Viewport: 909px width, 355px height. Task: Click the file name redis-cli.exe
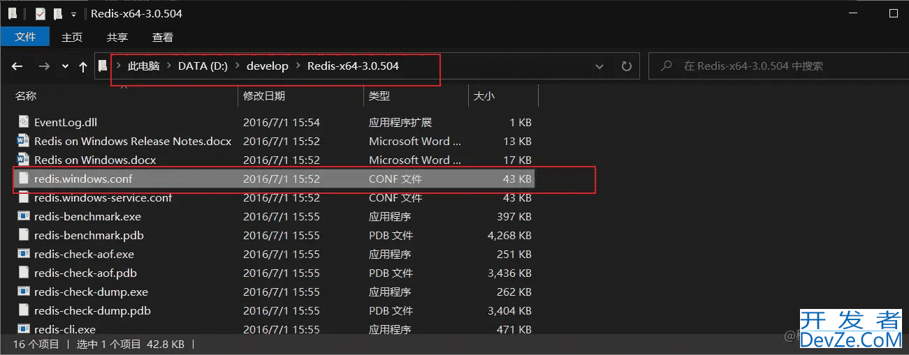[x=65, y=329]
